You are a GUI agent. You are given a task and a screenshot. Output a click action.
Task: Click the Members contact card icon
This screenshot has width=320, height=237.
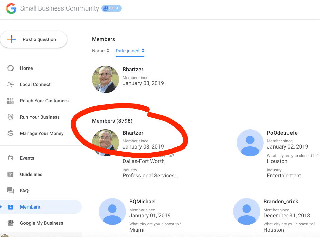point(11,207)
